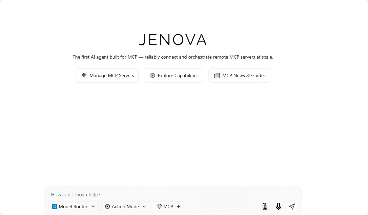
Task: Click the plus icon beside MCP
Action: tap(179, 207)
